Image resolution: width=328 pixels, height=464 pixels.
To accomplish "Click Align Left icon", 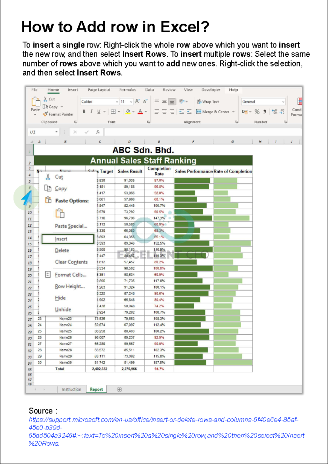I will click(x=157, y=112).
